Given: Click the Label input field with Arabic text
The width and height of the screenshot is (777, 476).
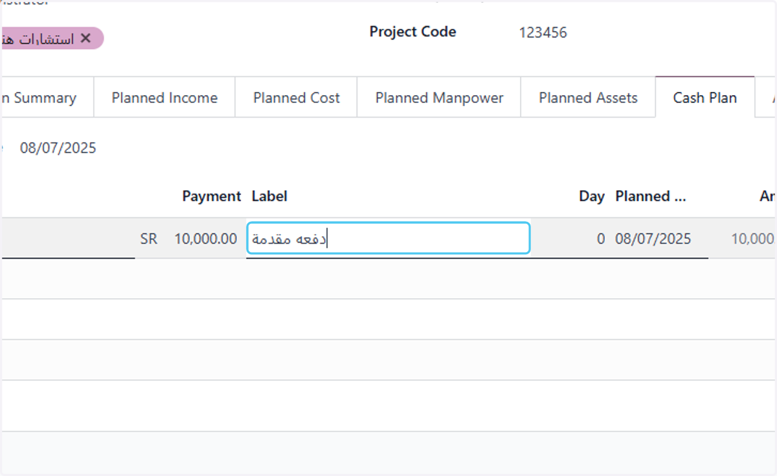Looking at the screenshot, I should 388,239.
